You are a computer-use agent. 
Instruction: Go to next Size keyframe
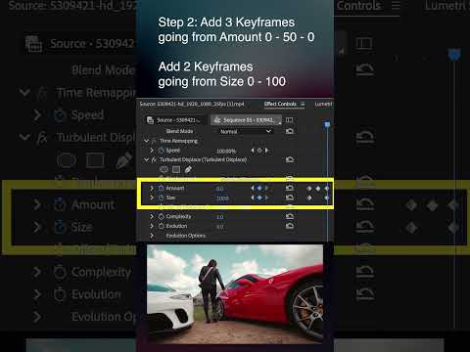click(x=266, y=198)
